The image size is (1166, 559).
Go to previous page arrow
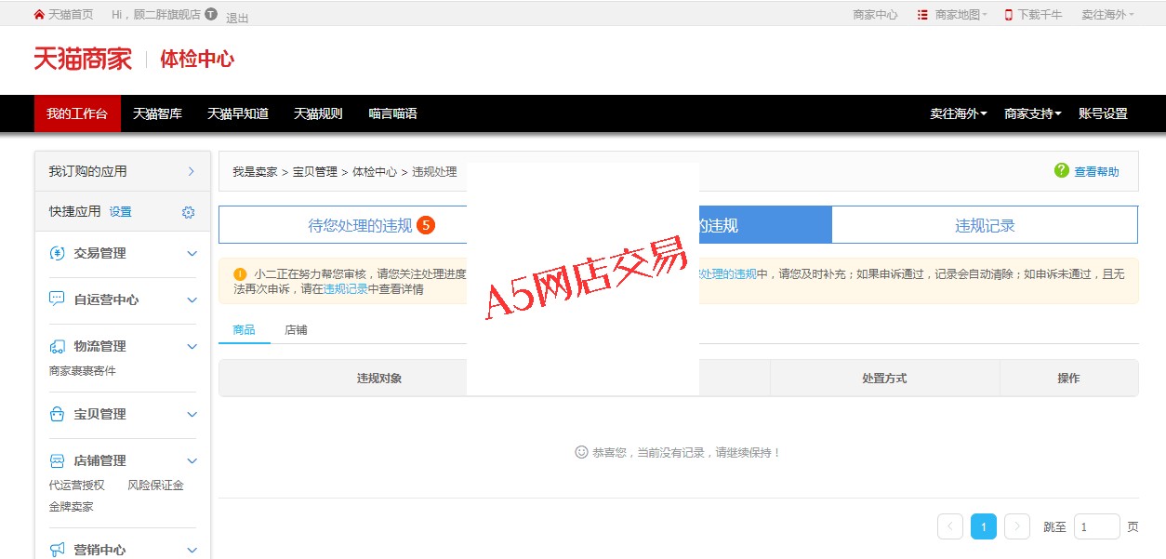(x=950, y=526)
